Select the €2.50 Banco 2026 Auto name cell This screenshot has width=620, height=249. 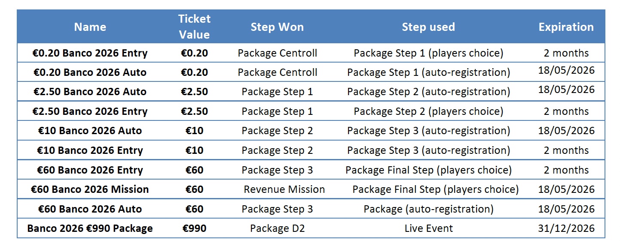tap(90, 92)
